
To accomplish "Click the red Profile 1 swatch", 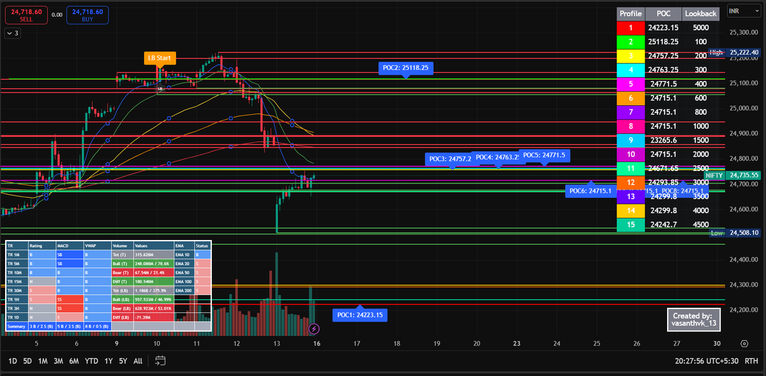I will pyautogui.click(x=631, y=28).
